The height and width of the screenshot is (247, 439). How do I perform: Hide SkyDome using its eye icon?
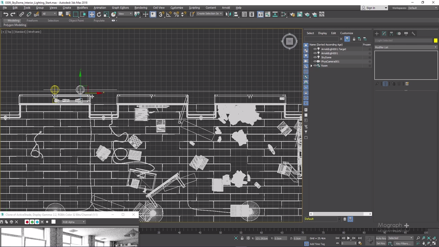[x=315, y=57]
